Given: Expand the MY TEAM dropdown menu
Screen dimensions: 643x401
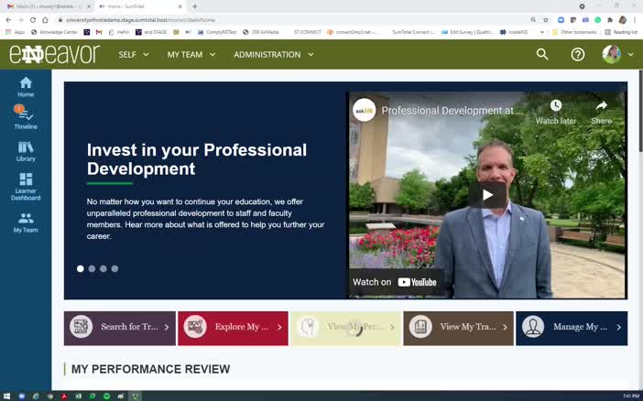Looking at the screenshot, I should pyautogui.click(x=191, y=54).
